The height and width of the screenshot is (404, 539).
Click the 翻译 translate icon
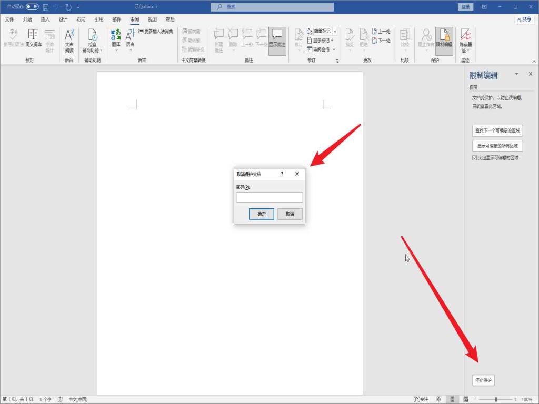116,39
